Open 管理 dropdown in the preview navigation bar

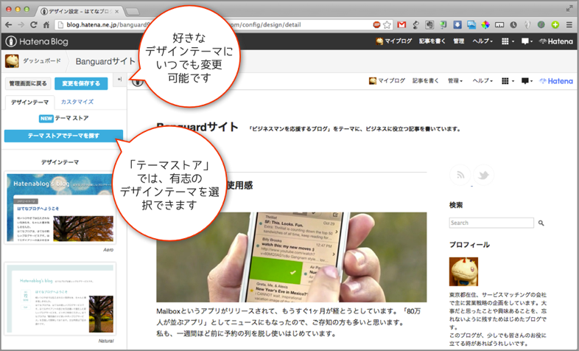[455, 80]
